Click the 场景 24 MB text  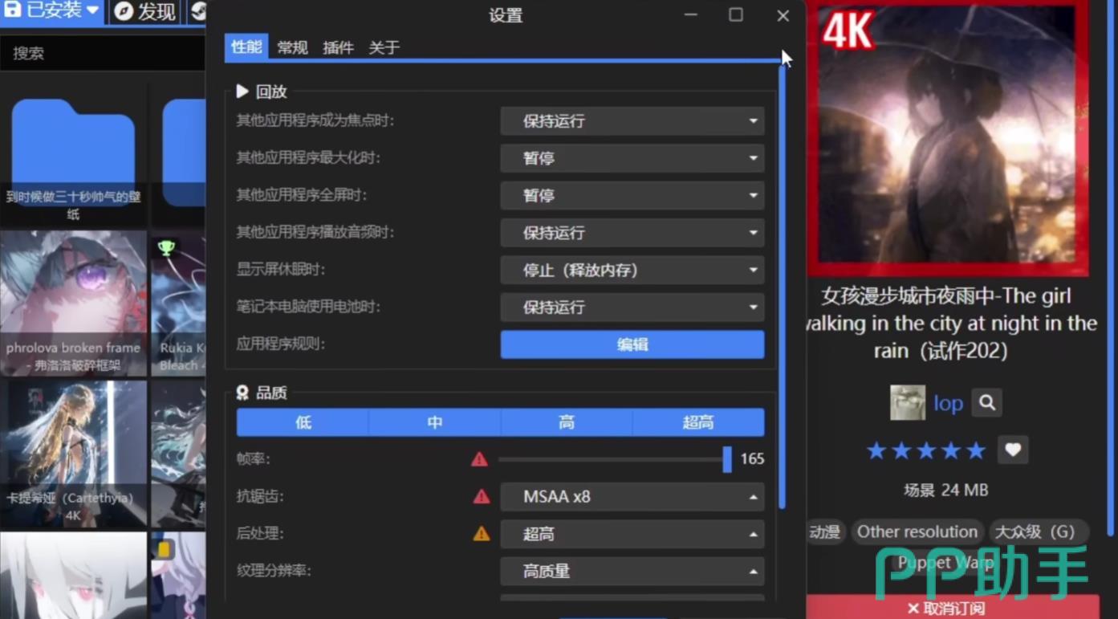tap(947, 490)
